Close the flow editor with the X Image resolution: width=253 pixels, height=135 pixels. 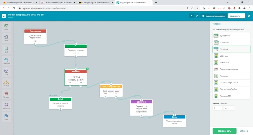click(249, 16)
